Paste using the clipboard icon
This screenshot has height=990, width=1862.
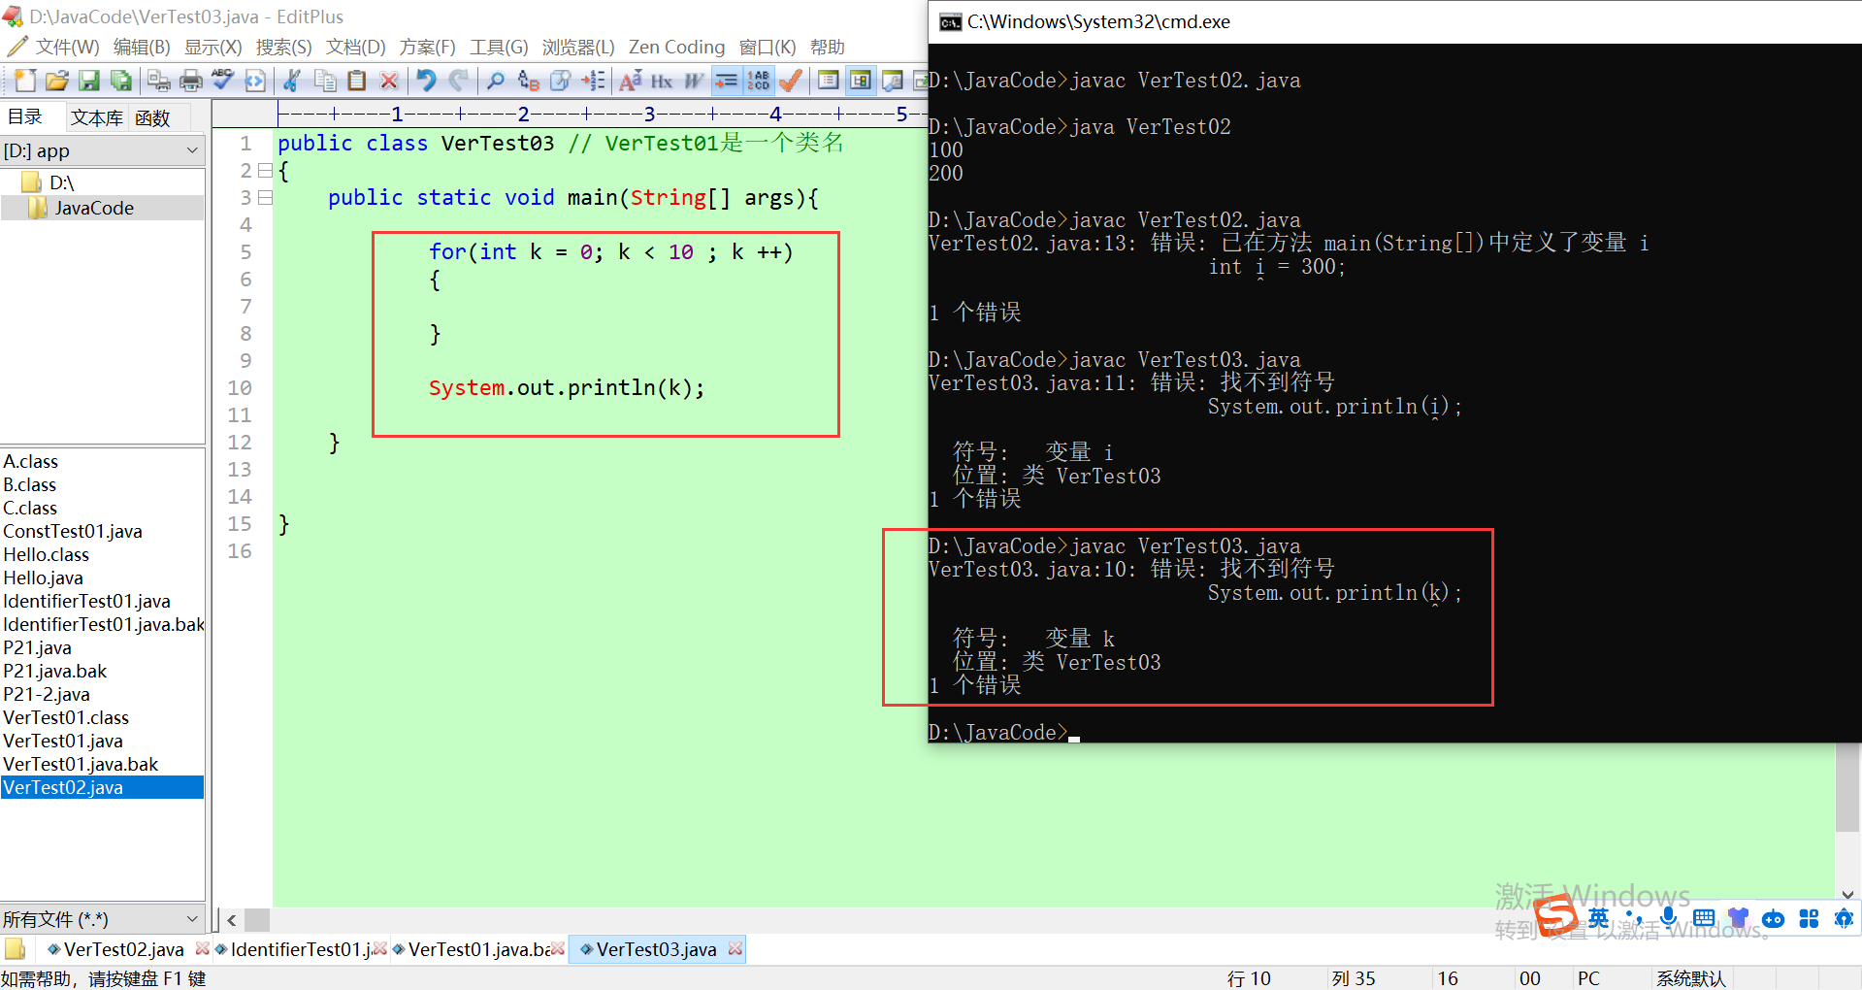pos(357,81)
